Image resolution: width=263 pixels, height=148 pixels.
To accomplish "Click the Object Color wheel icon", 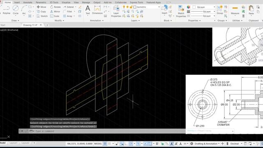I will 189,7.
